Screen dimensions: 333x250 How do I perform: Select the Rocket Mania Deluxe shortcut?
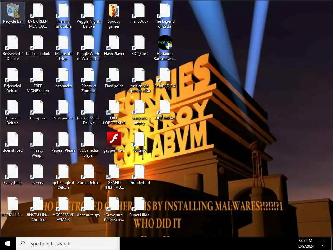coord(88,112)
